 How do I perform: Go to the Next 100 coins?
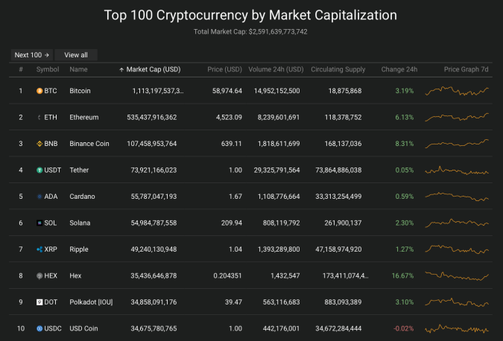32,55
